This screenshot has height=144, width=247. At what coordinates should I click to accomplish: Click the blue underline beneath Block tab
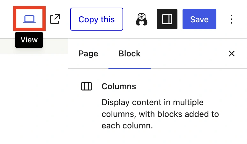130,68
